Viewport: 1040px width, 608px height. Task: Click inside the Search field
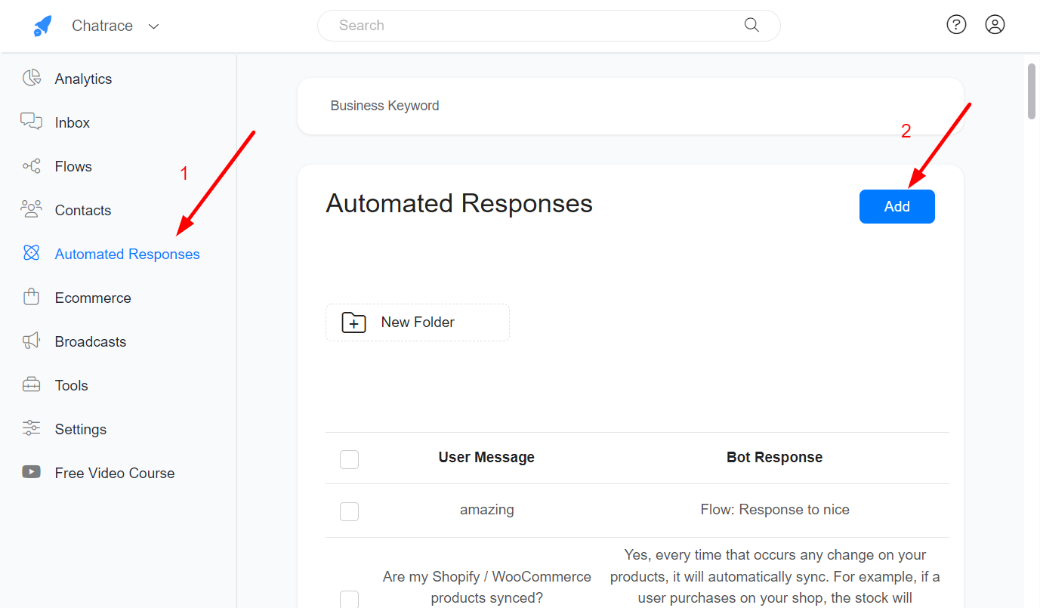529,25
